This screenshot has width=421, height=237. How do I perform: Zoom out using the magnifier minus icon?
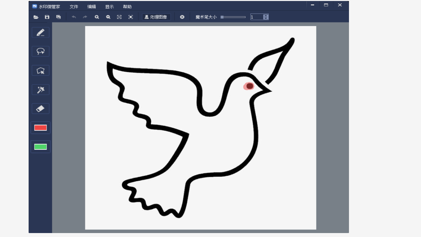point(108,17)
